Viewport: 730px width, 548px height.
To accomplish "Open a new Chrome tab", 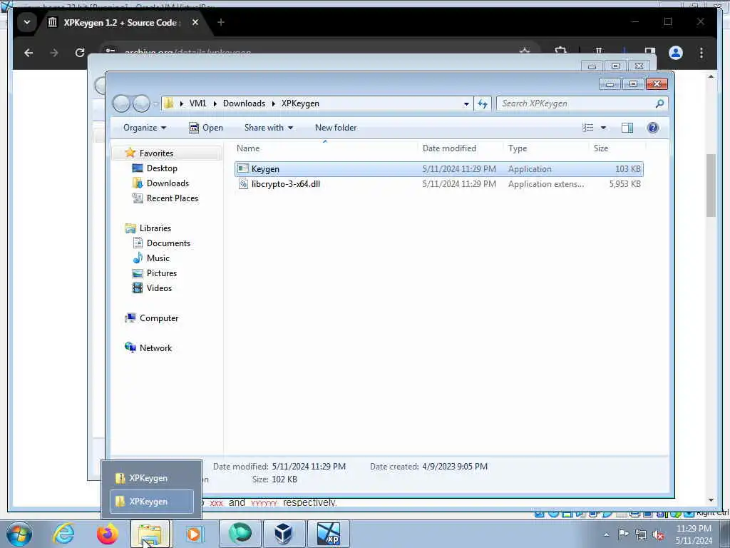I will point(221,22).
